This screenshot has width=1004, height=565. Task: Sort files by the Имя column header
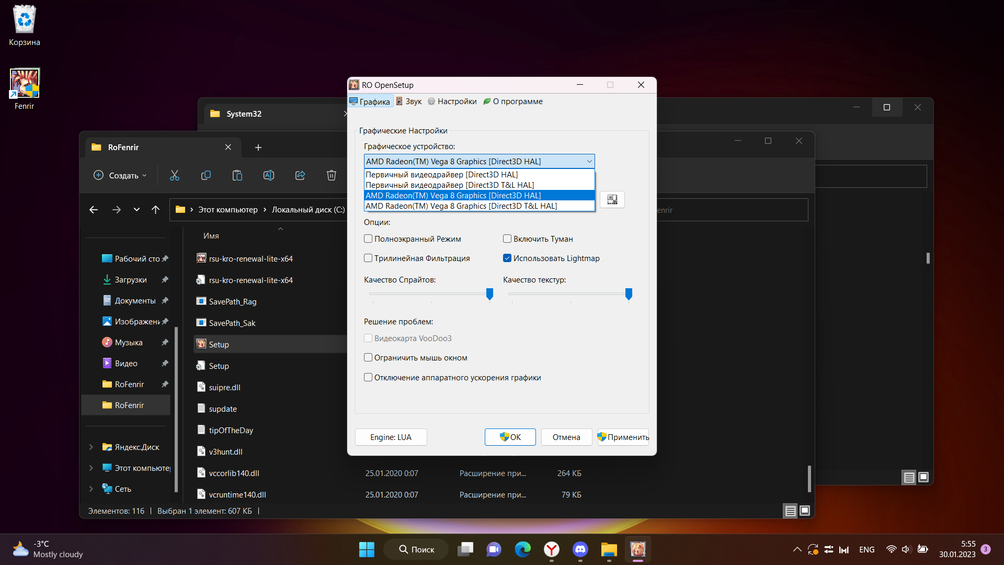[x=211, y=236]
